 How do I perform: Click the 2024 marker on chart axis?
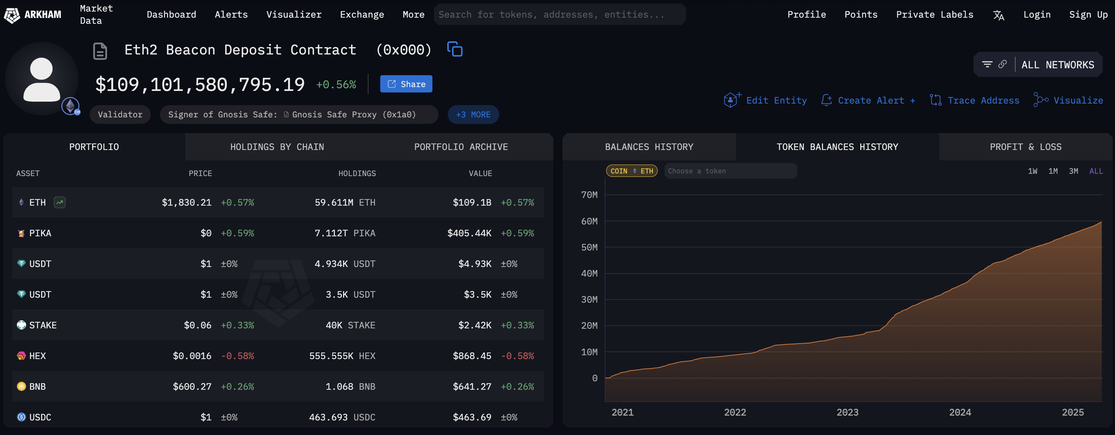tap(960, 412)
